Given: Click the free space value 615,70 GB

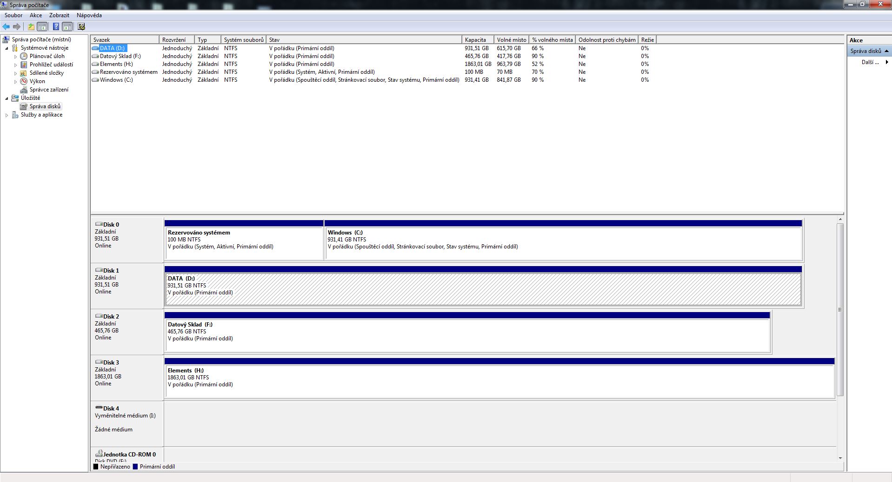Looking at the screenshot, I should tap(509, 48).
